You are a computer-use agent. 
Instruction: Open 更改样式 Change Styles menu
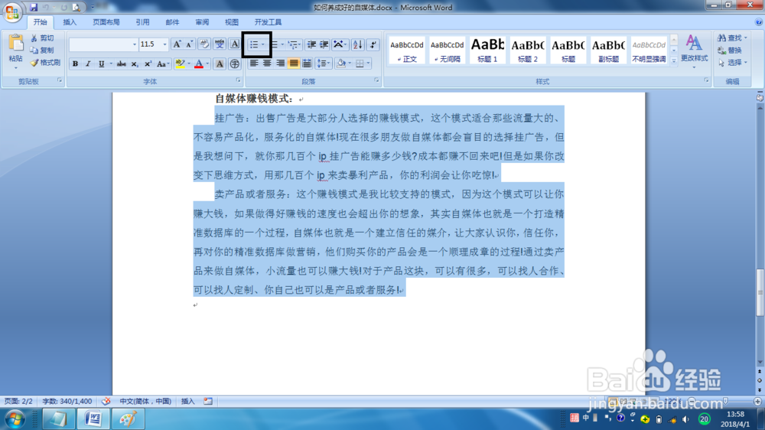coord(695,50)
